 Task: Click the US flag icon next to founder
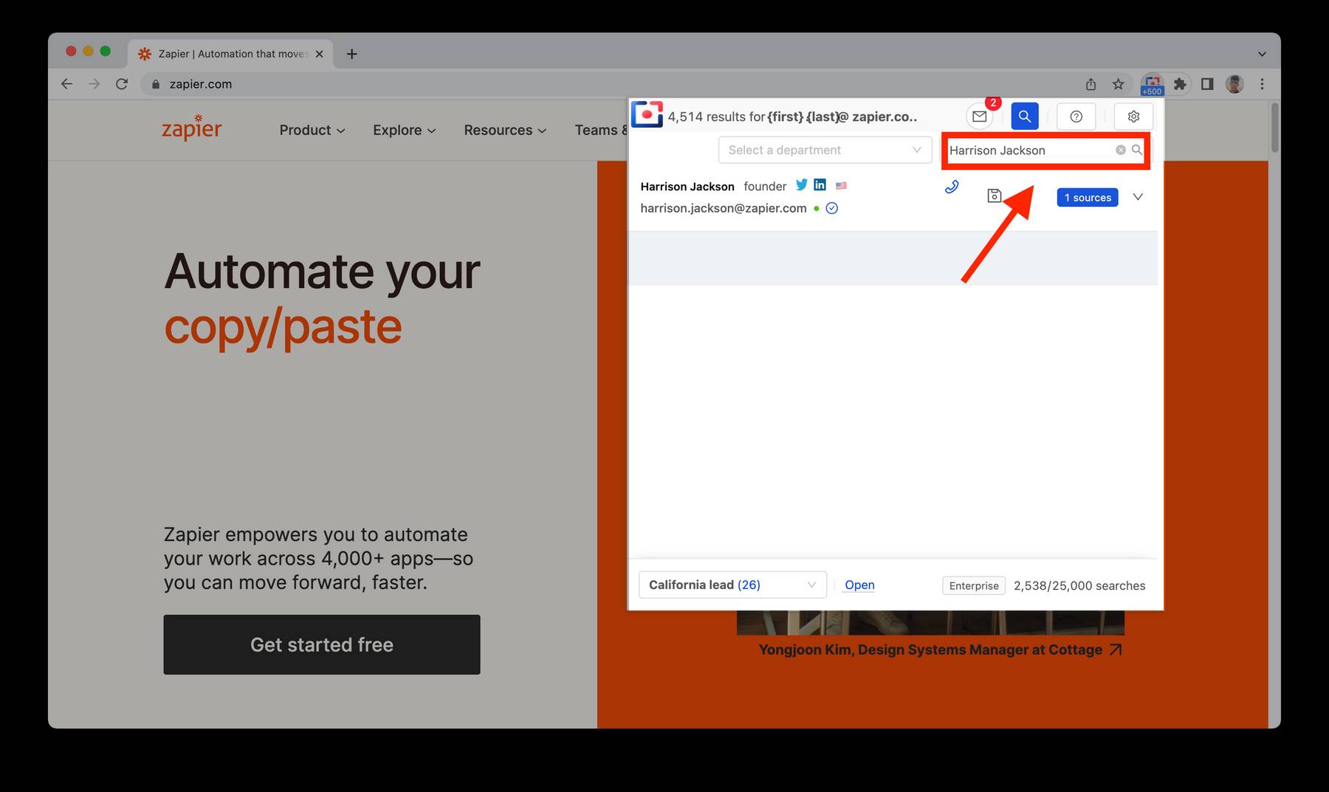pyautogui.click(x=841, y=185)
